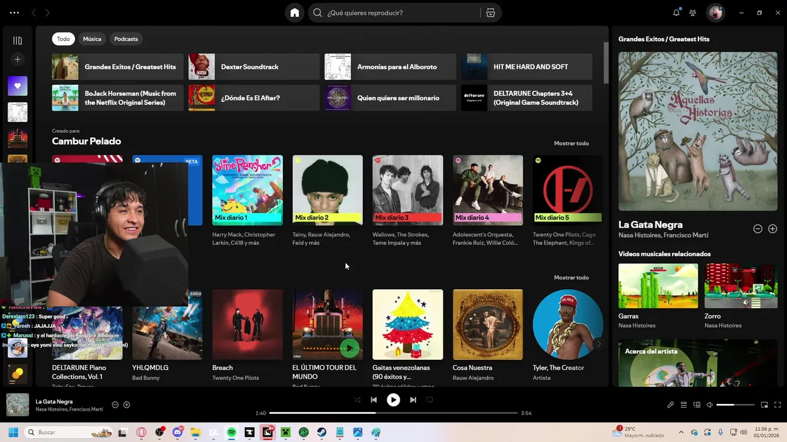Toggle repeat mode
The width and height of the screenshot is (787, 442).
(430, 400)
